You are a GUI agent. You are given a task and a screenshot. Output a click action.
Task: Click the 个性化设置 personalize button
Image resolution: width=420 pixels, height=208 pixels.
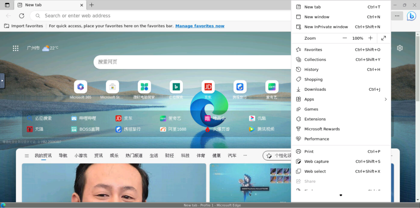[x=277, y=156]
